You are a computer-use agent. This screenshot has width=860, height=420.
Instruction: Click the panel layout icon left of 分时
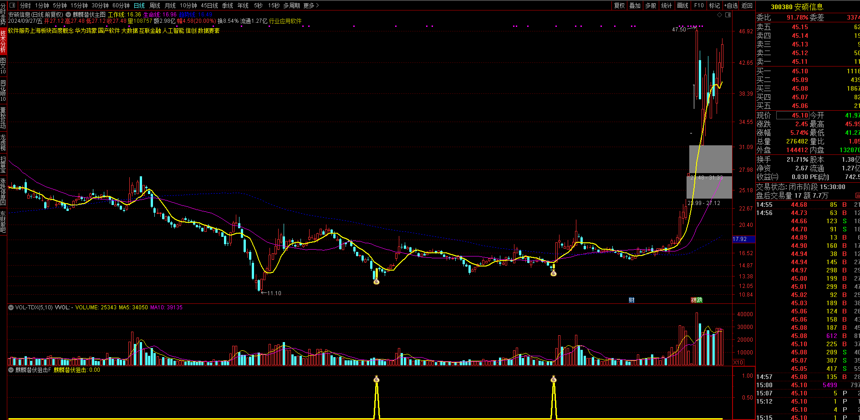point(12,5)
